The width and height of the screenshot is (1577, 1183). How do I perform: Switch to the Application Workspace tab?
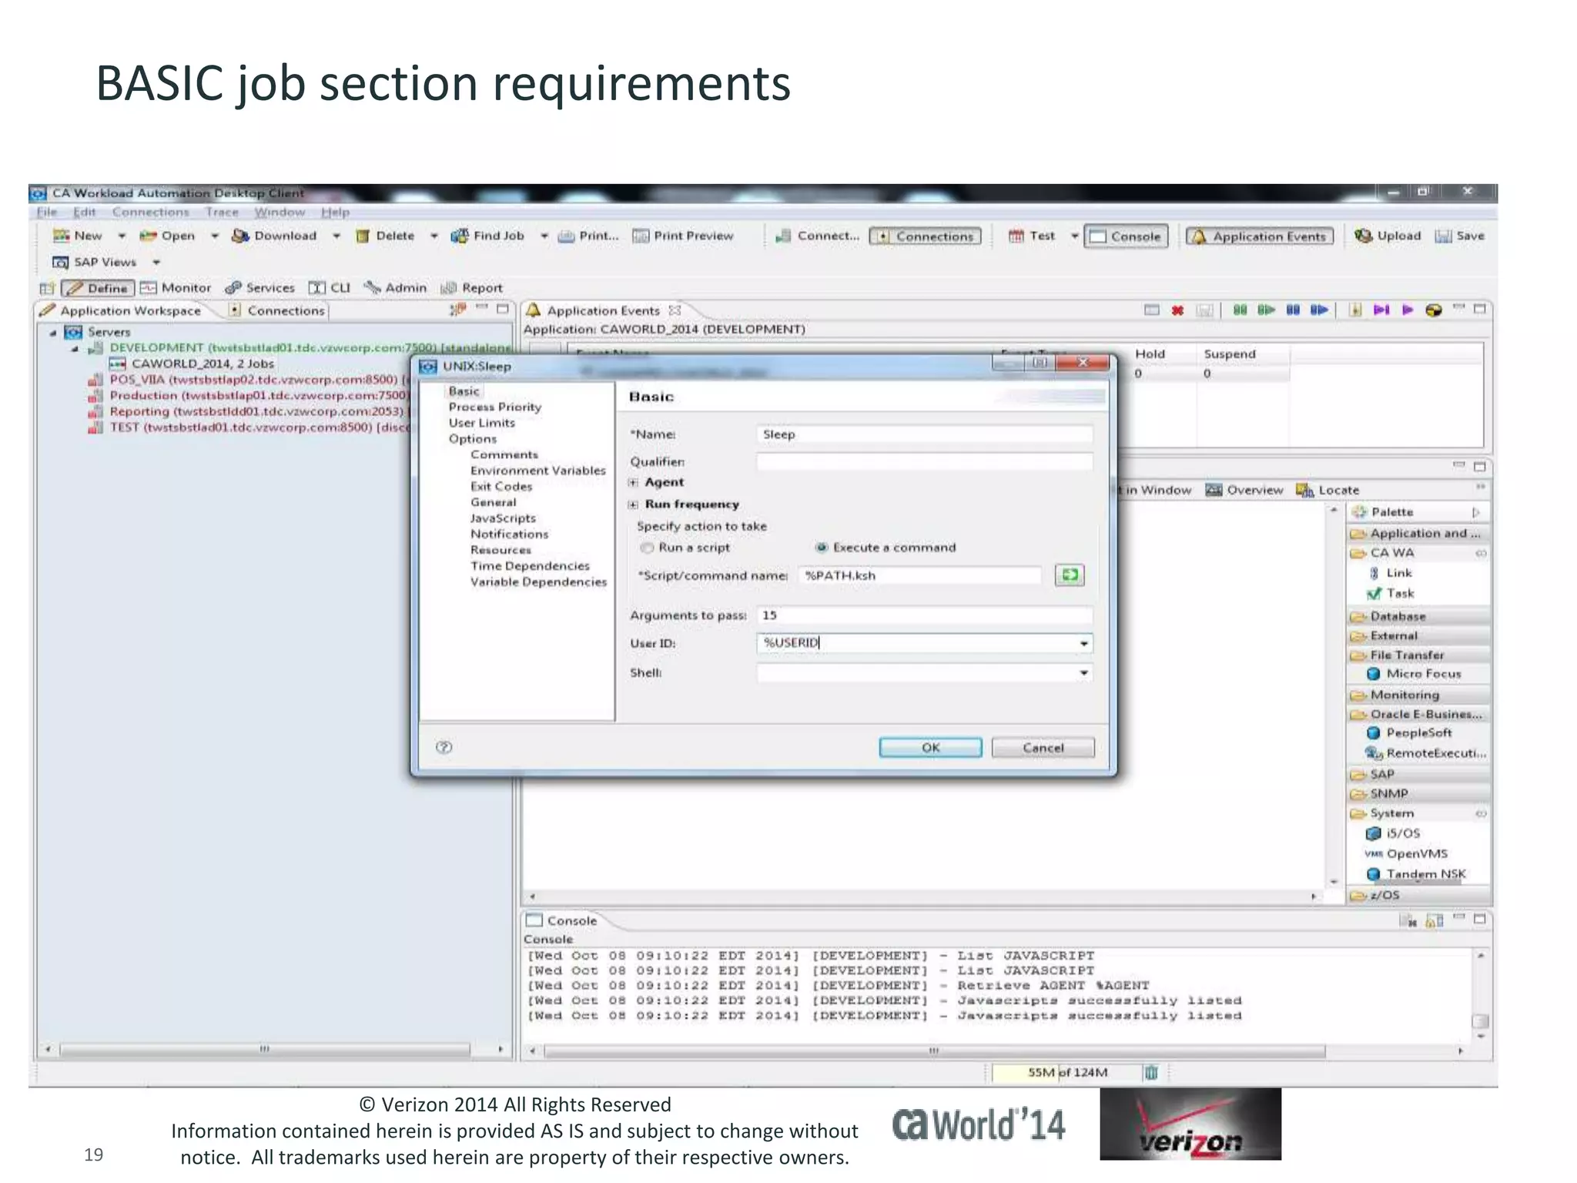tap(122, 310)
